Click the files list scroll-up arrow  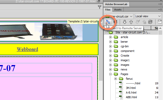pyautogui.click(x=160, y=28)
